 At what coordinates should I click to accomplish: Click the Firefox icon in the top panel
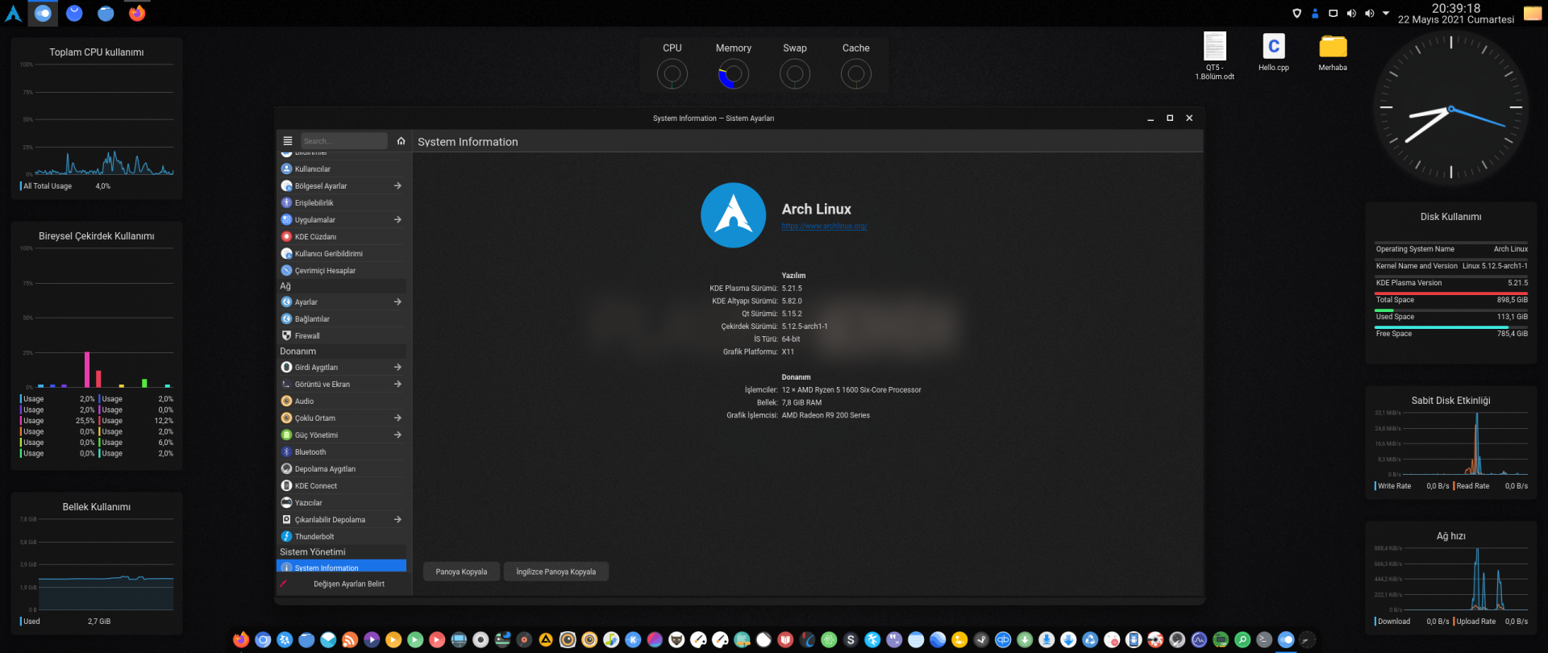pyautogui.click(x=137, y=13)
